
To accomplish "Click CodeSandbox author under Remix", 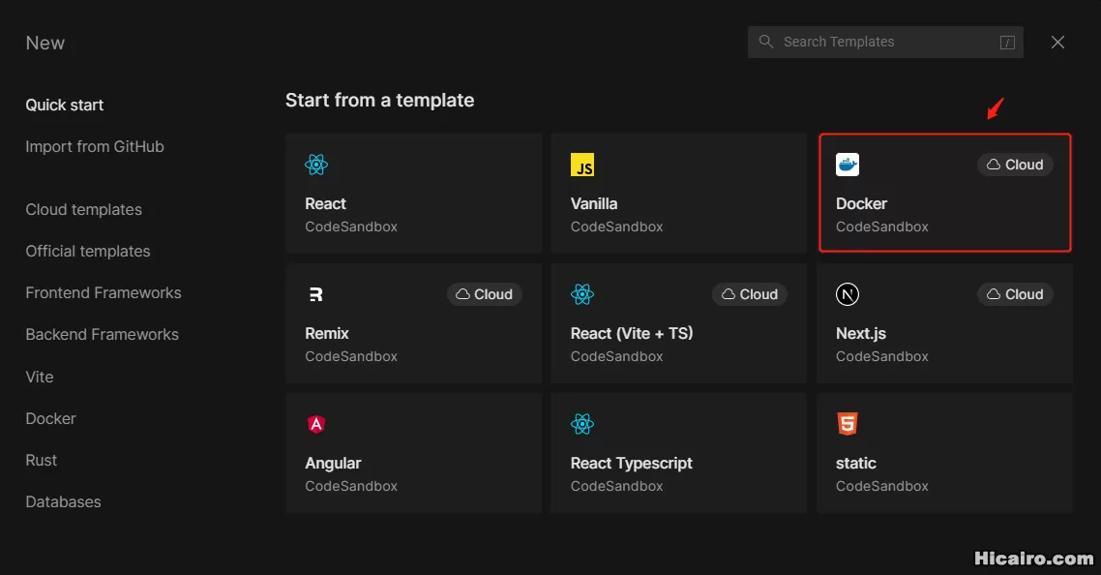I will coord(351,356).
